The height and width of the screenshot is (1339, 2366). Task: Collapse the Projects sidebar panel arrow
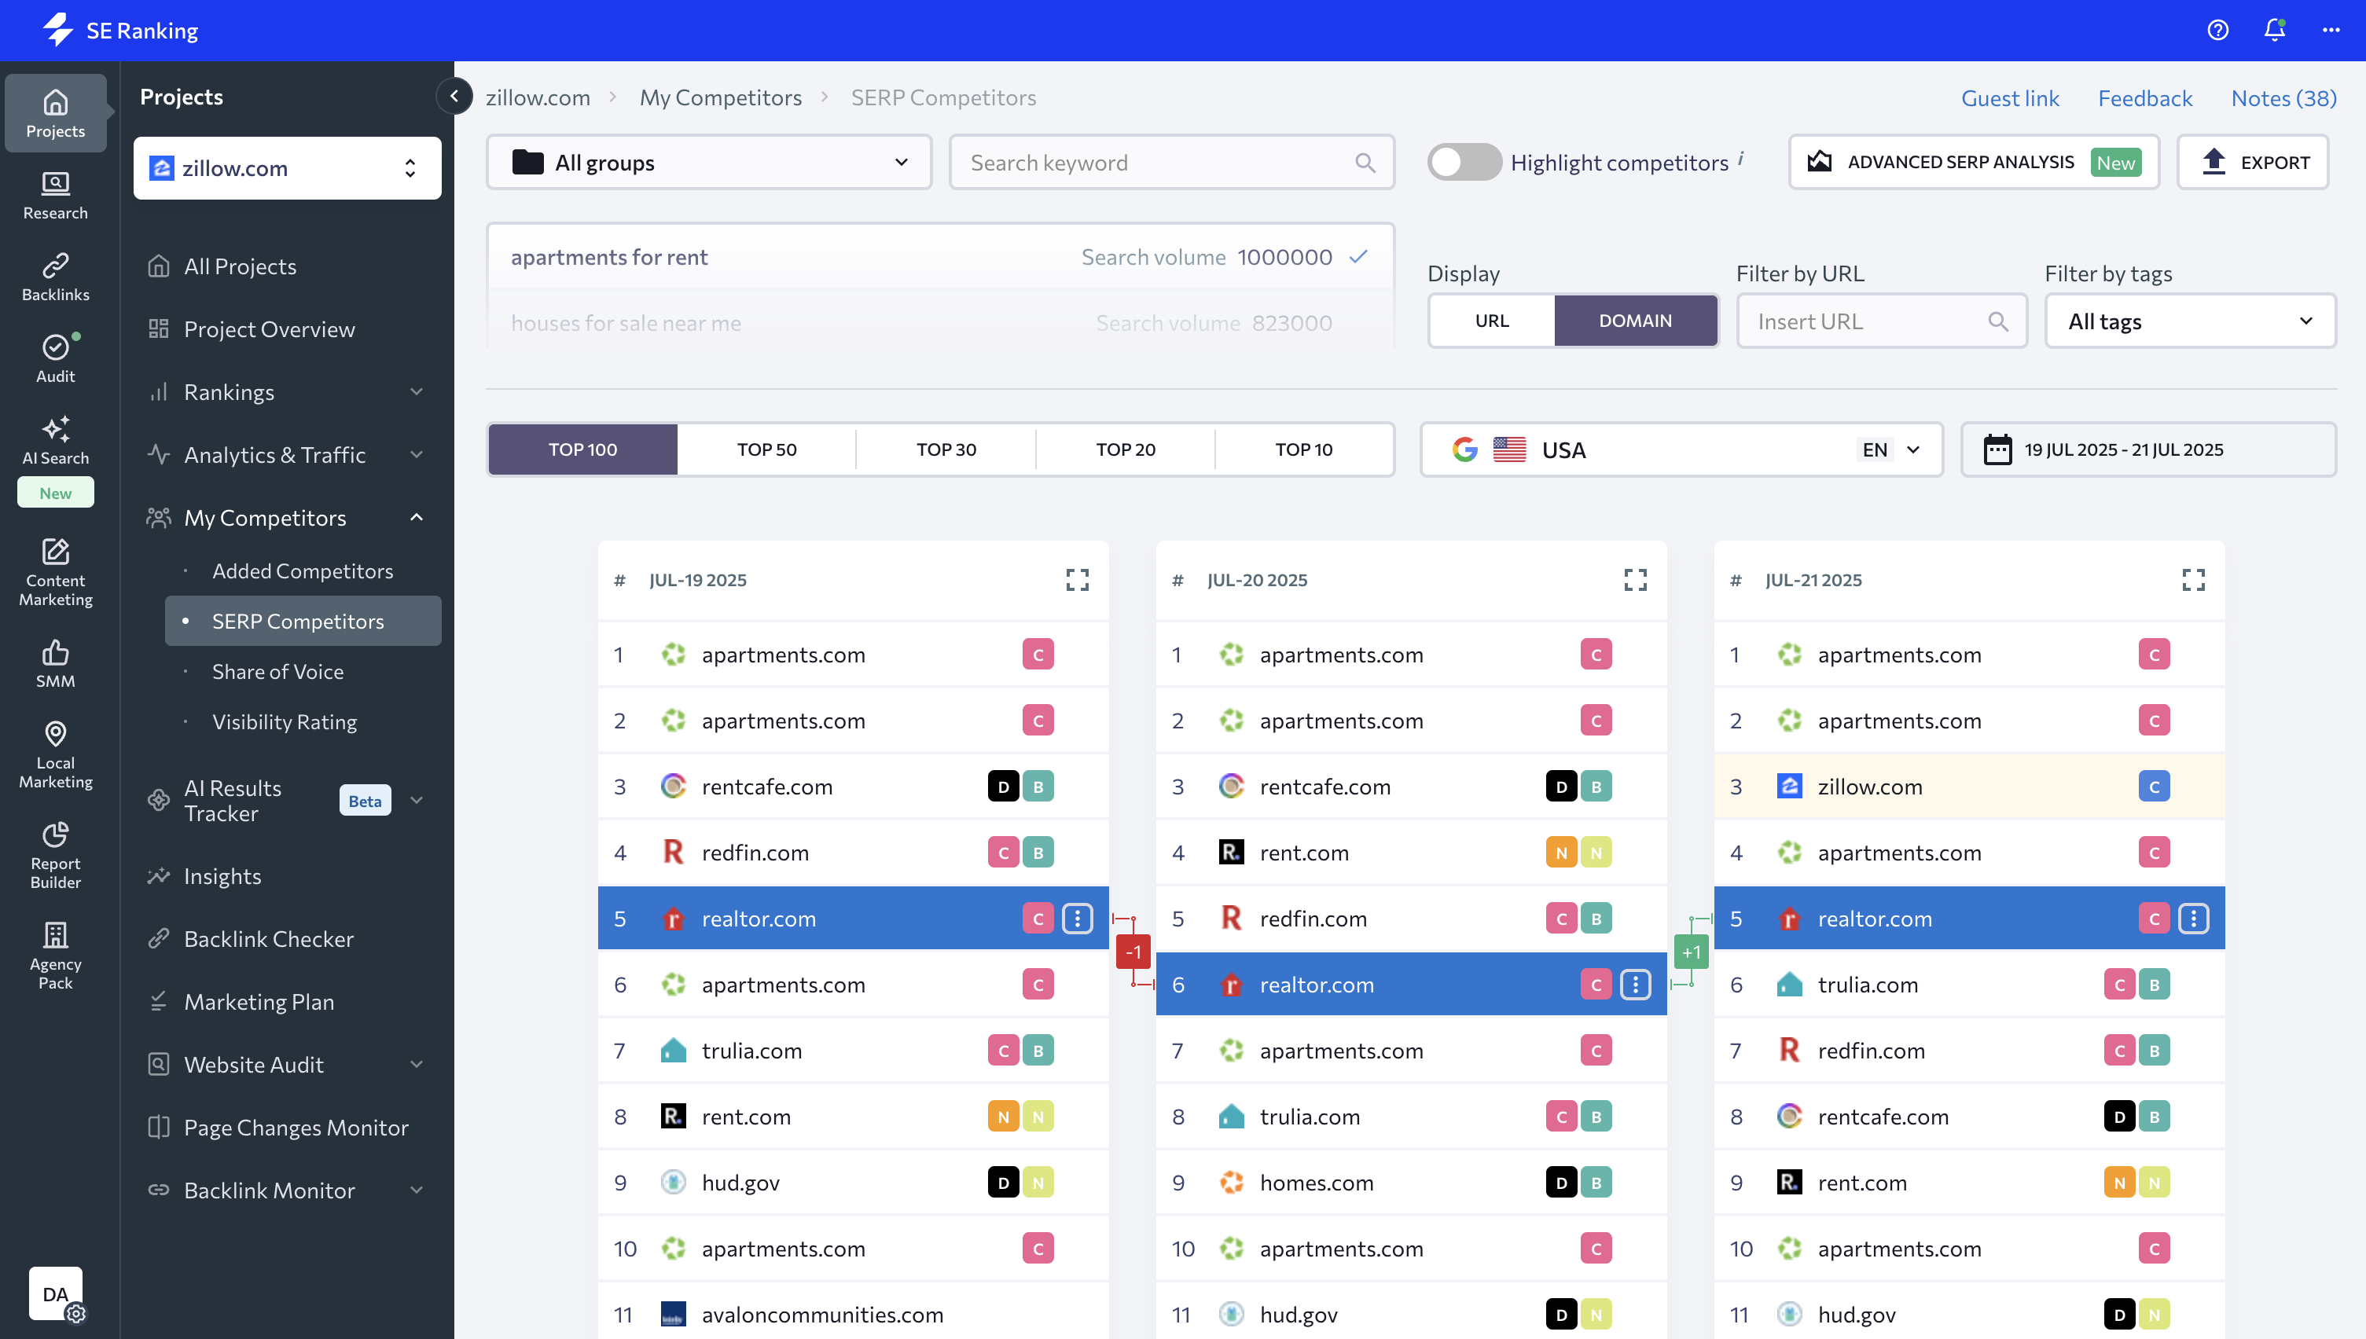tap(454, 97)
